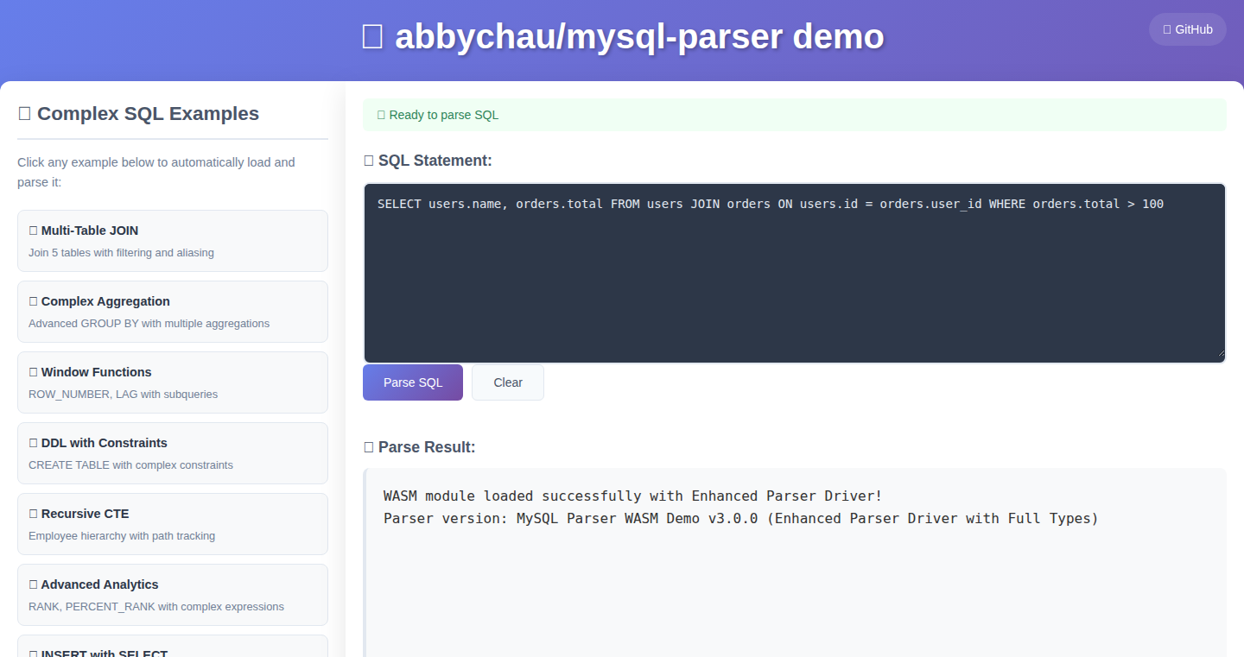Load the INSERT with SELECT example
This screenshot has width=1244, height=657.
(x=173, y=647)
